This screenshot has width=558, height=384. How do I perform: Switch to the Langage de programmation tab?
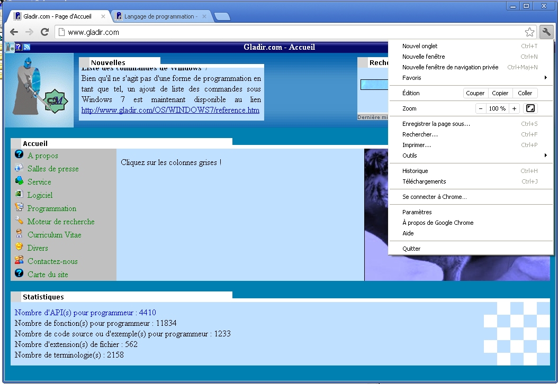click(161, 16)
